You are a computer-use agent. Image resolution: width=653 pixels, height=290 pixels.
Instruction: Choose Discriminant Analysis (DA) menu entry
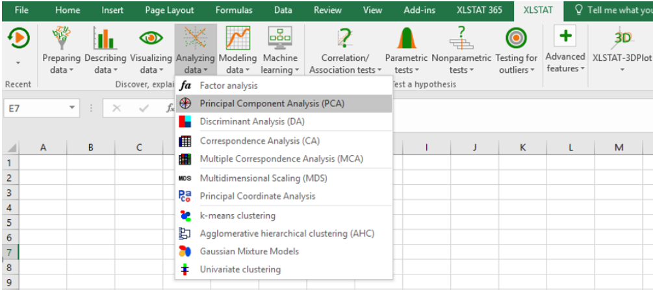[252, 121]
